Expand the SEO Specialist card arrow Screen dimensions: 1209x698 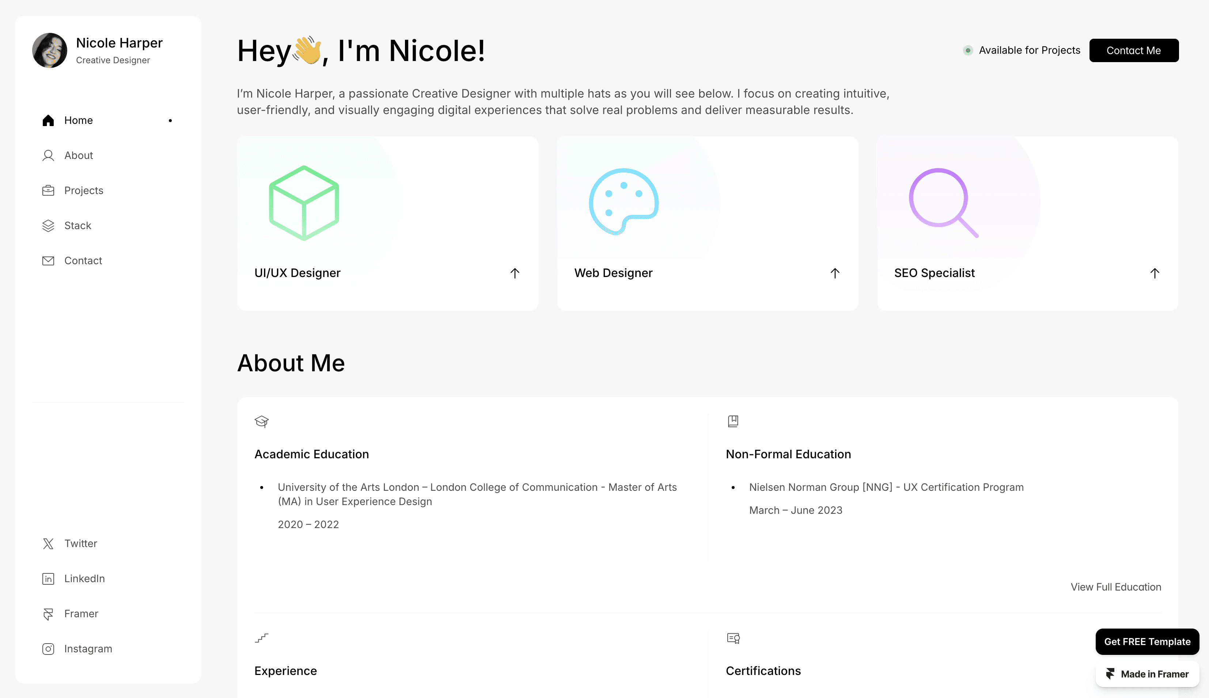pos(1154,273)
